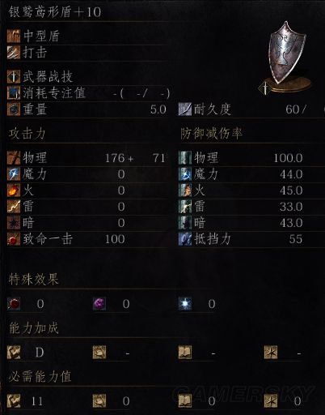Select the 雷 lightning attack icon
The width and height of the screenshot is (325, 415).
[14, 207]
